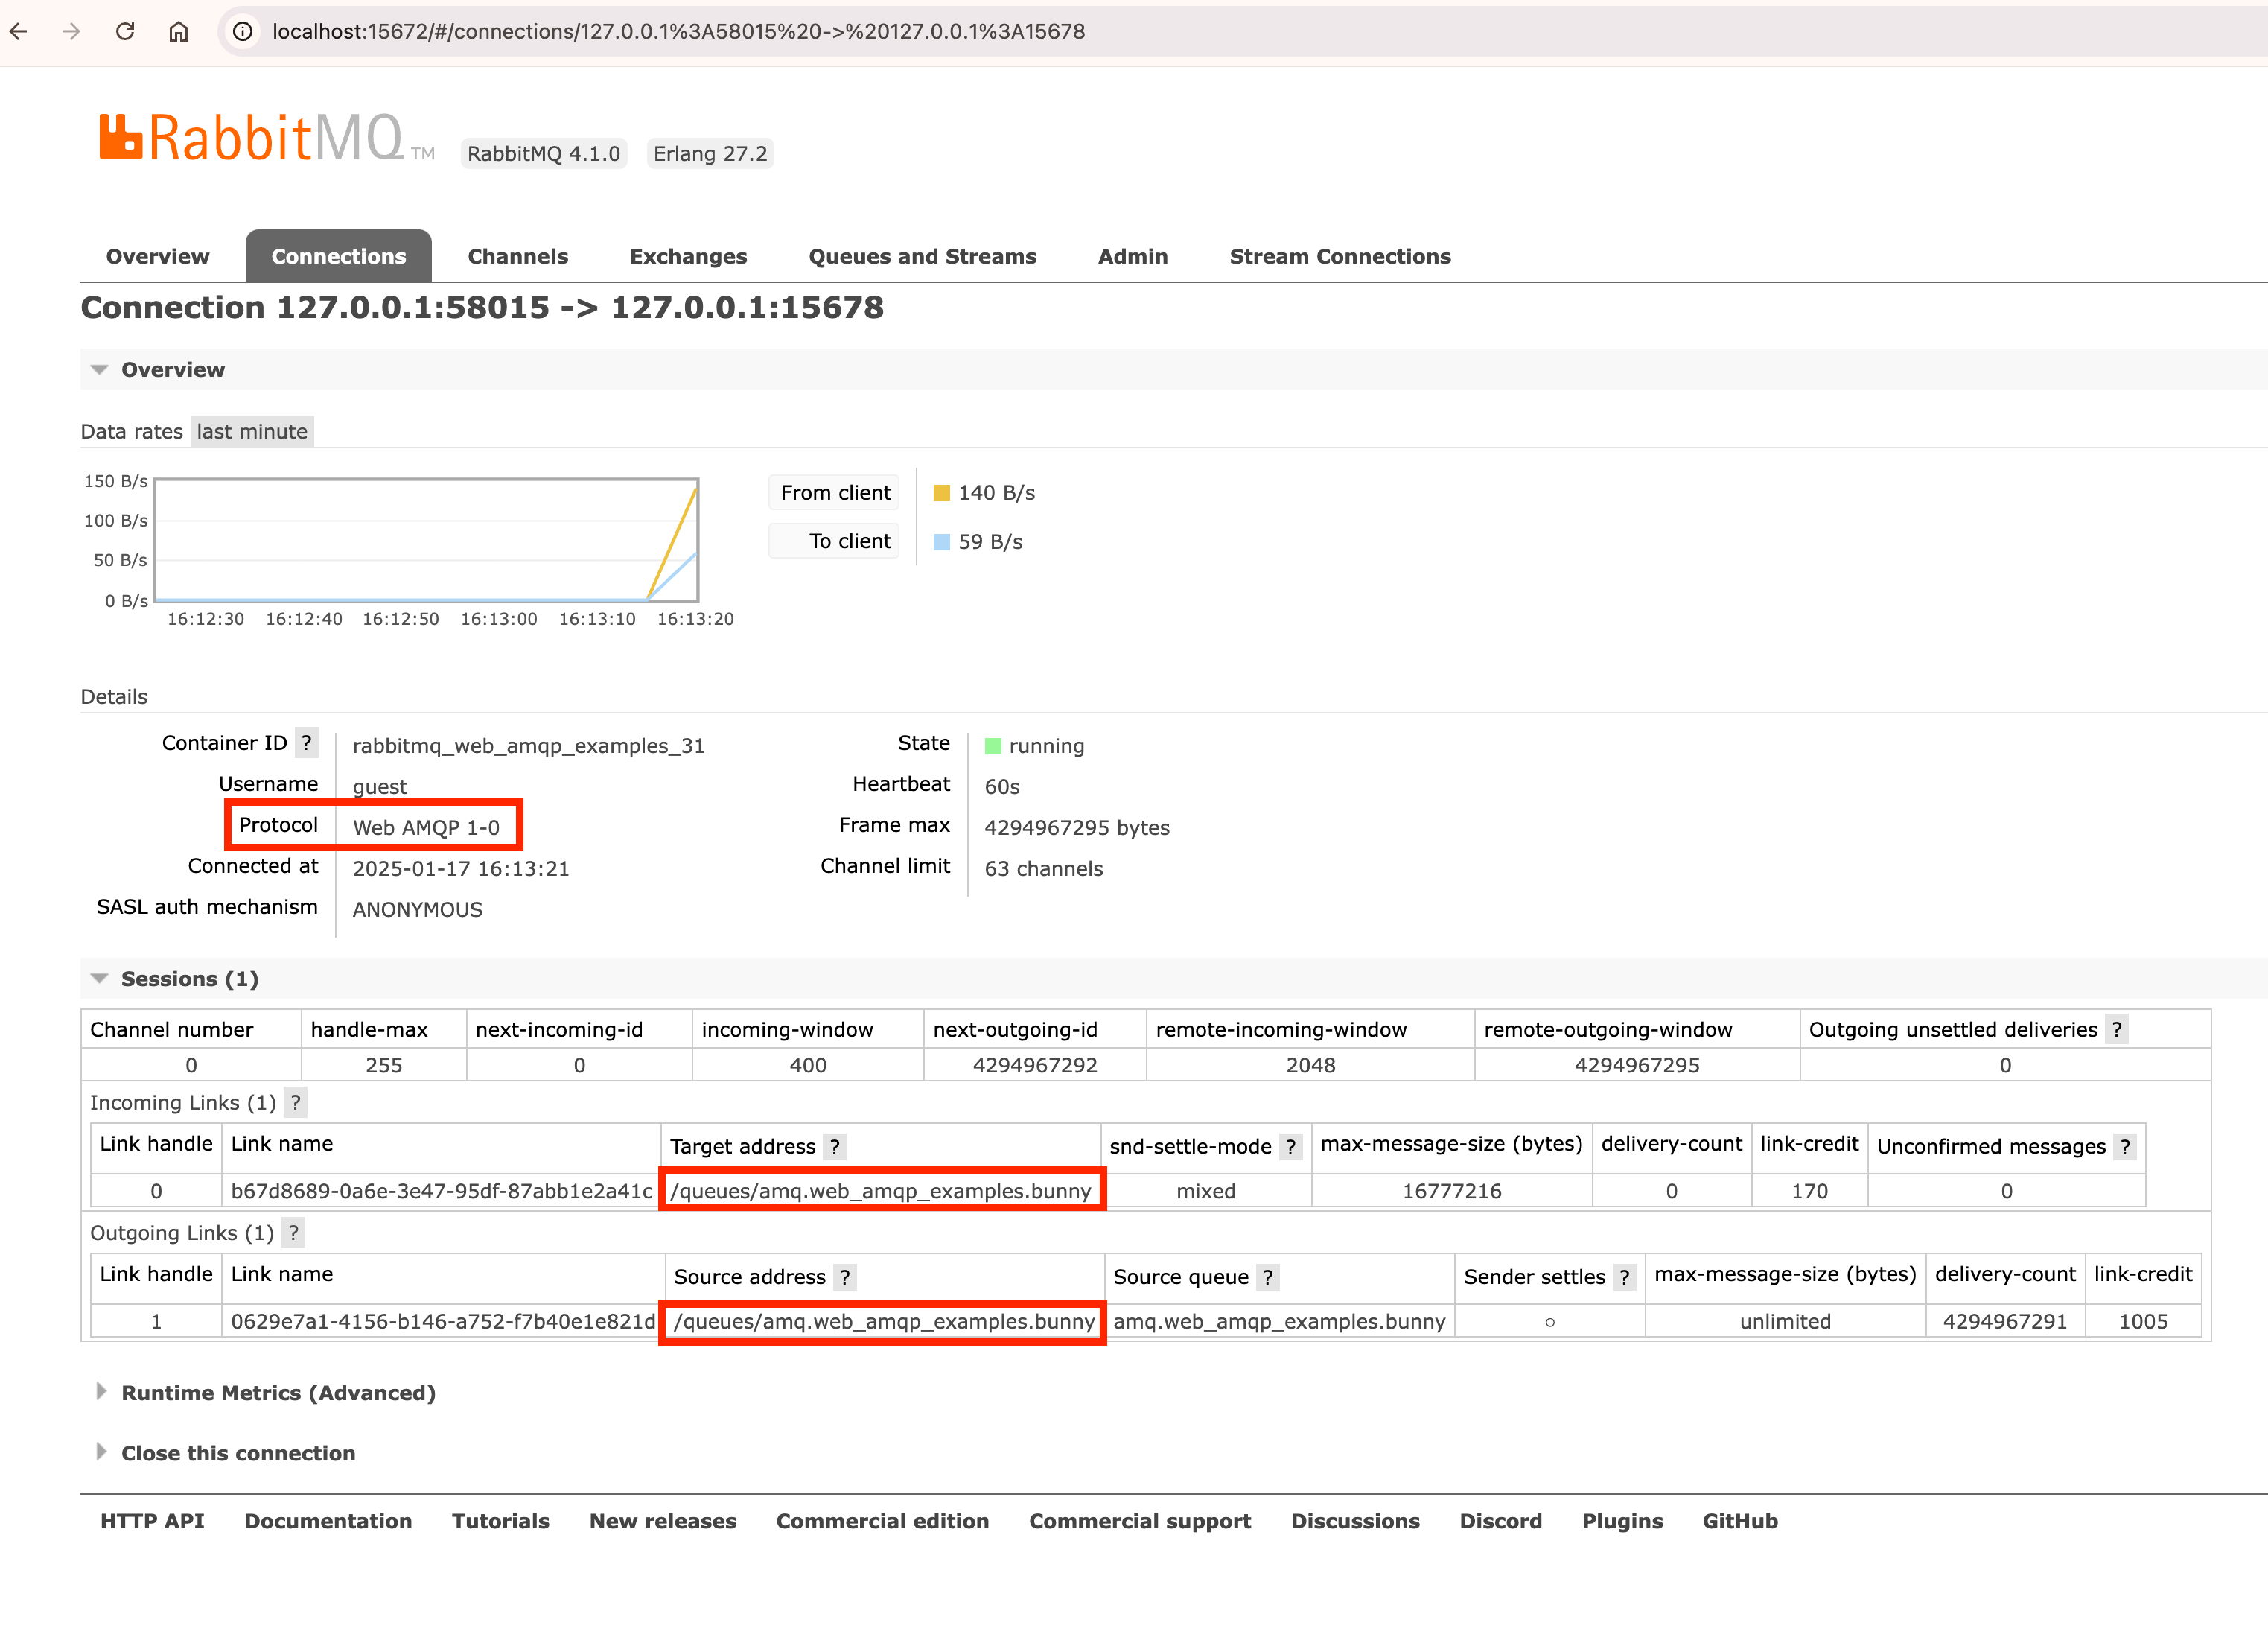Switch to the Queues and Streams tab
The width and height of the screenshot is (2268, 1637).
pyautogui.click(x=922, y=256)
